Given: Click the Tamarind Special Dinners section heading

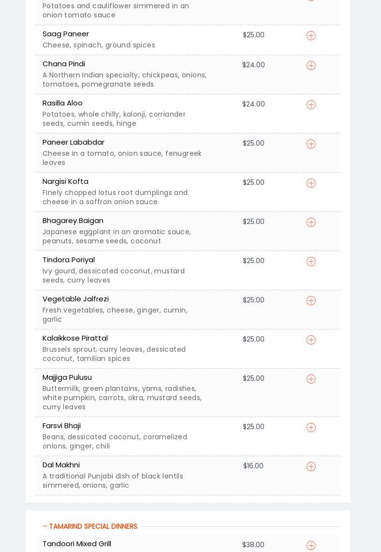Looking at the screenshot, I should [93, 526].
